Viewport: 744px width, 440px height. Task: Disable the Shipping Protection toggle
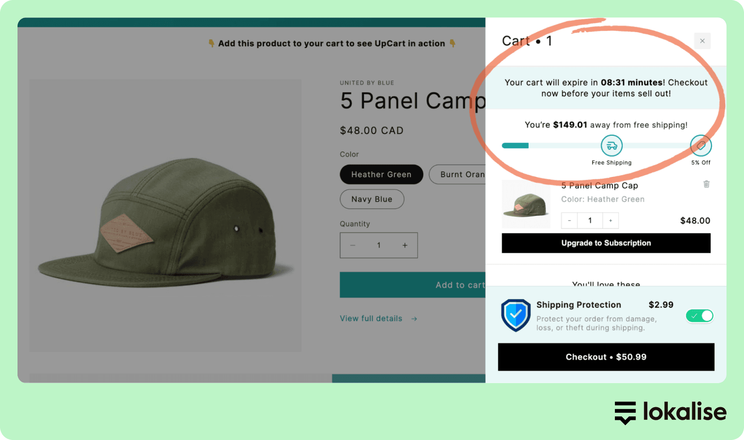coord(699,316)
